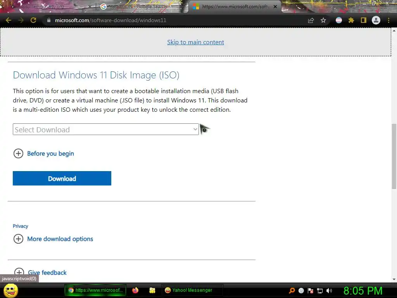
Task: Select the active microsoft.com tab
Action: (234, 7)
